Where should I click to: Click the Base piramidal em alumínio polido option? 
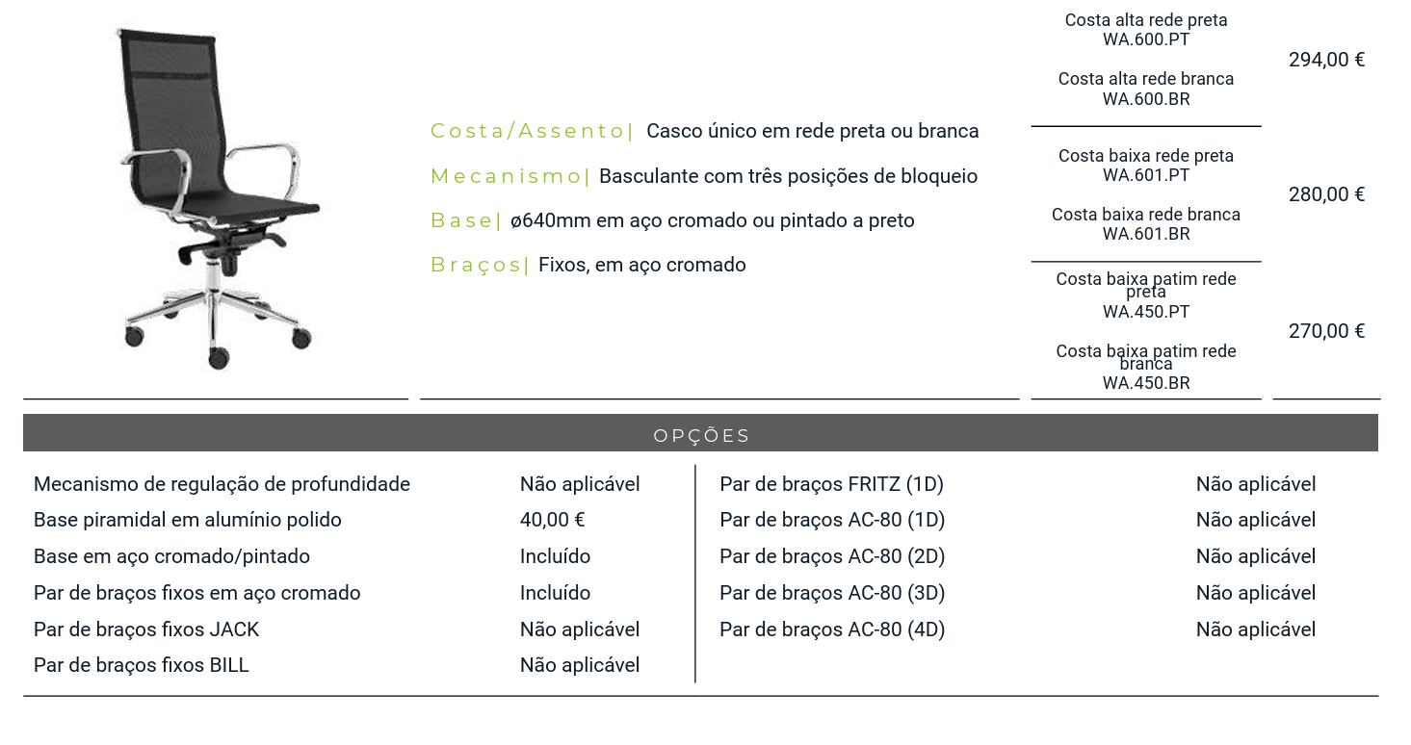coord(188,520)
